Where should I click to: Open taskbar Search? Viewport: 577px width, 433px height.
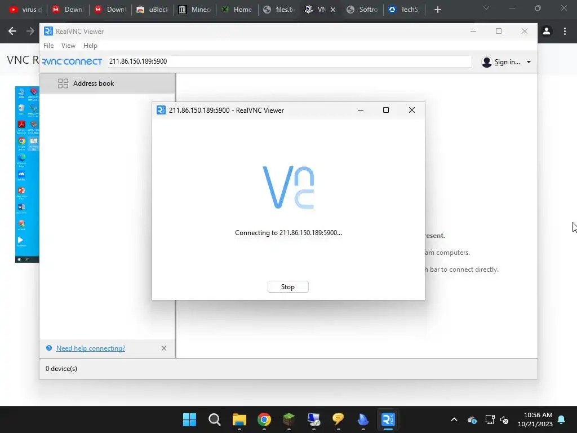[214, 419]
